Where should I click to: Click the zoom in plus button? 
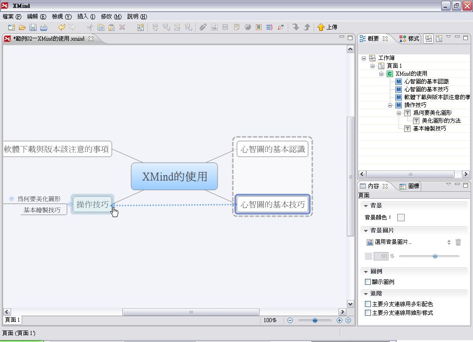tap(340, 320)
